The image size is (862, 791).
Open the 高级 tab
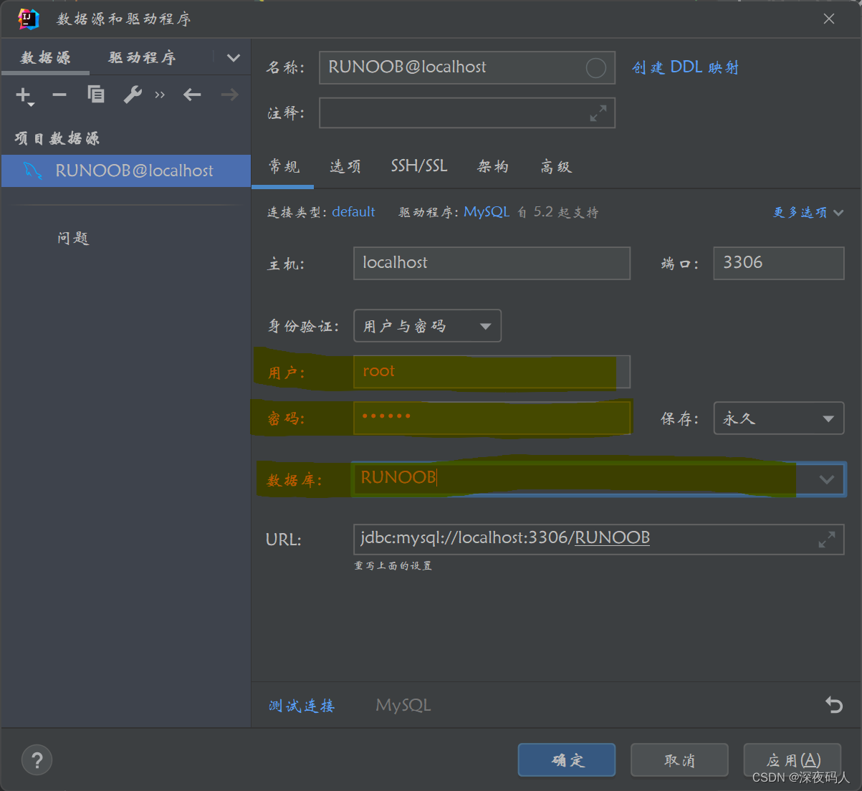556,167
